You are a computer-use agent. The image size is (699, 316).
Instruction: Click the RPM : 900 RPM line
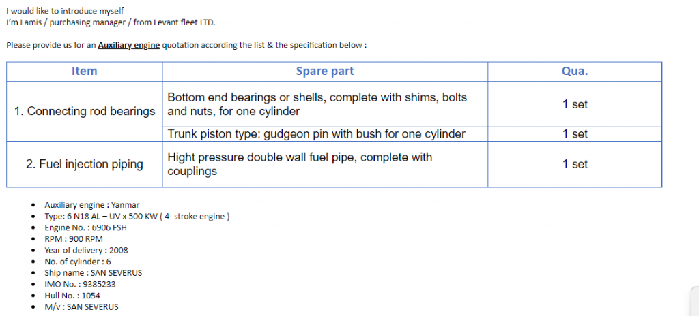coord(74,239)
